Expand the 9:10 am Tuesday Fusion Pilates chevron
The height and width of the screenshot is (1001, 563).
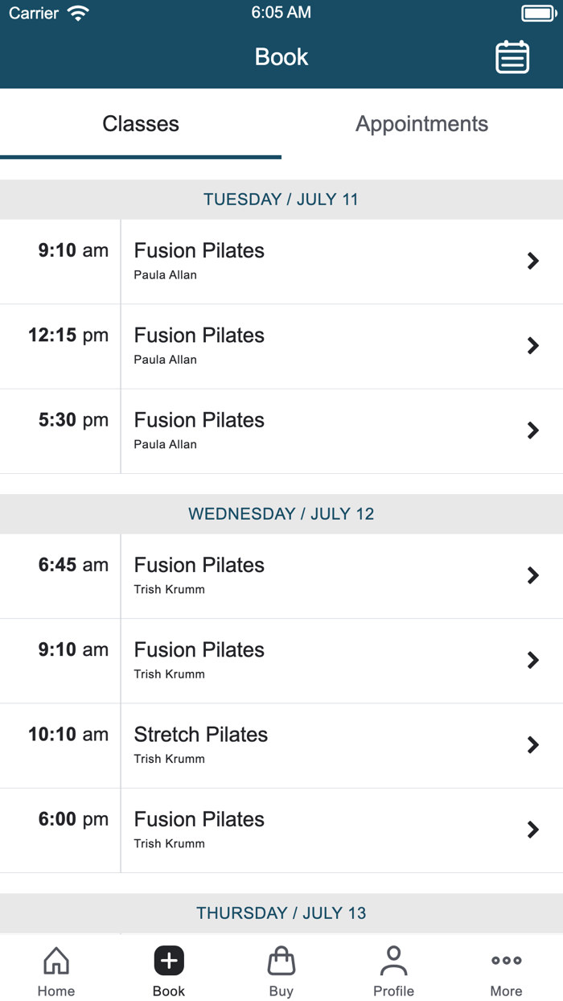(532, 261)
